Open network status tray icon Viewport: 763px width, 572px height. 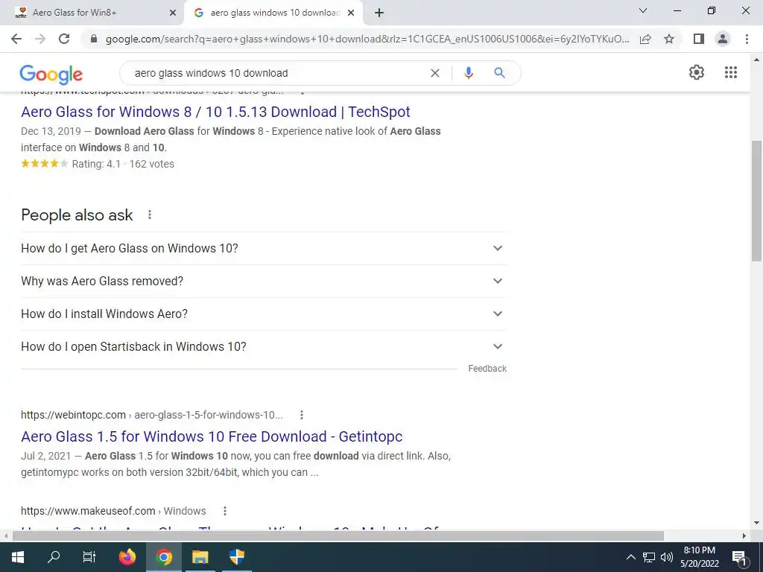point(649,557)
